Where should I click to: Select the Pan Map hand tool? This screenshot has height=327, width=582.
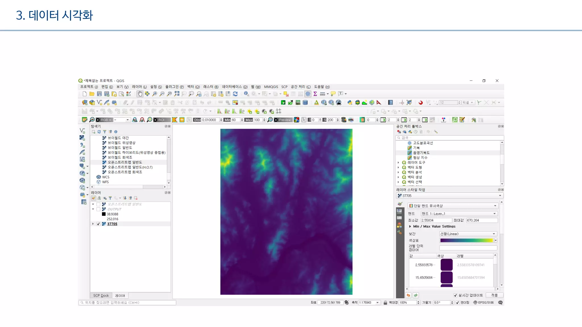(x=140, y=94)
